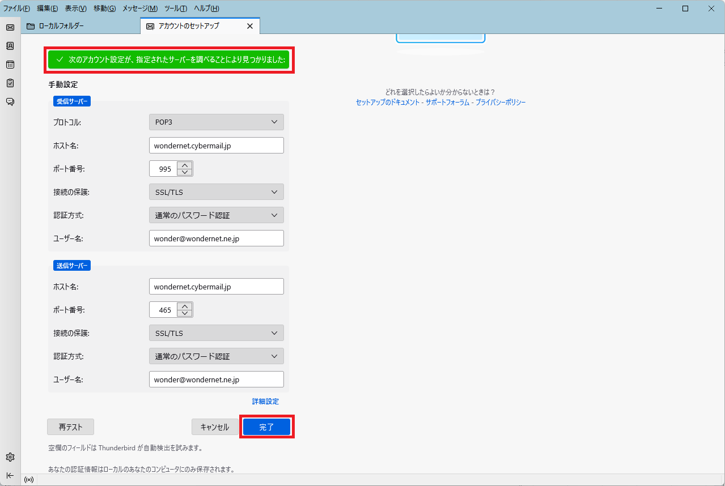Image resolution: width=725 pixels, height=486 pixels.
Task: Open the Chat space icon
Action: pos(10,102)
